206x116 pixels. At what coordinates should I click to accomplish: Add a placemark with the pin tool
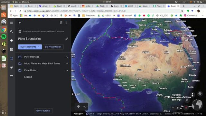[79, 107]
